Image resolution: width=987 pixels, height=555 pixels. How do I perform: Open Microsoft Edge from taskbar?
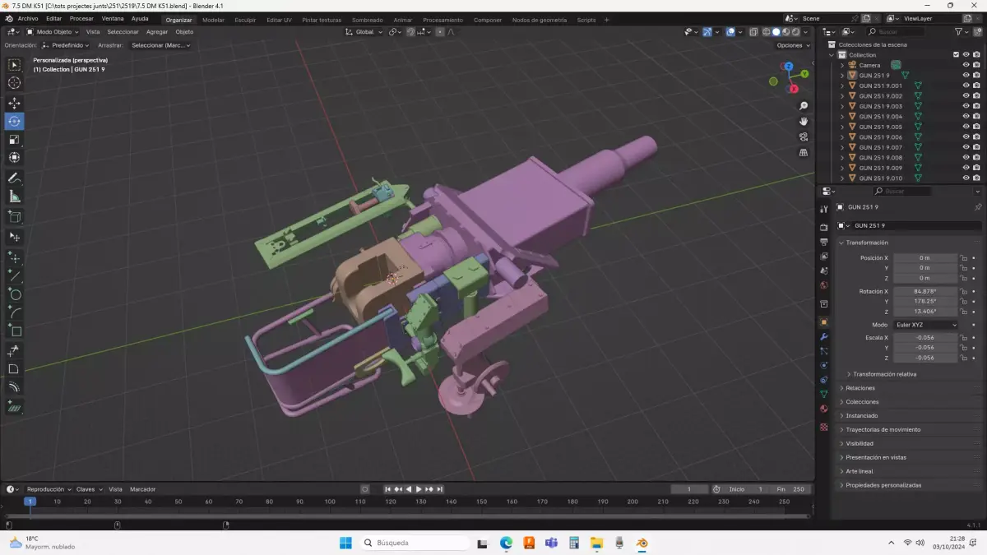pyautogui.click(x=507, y=543)
